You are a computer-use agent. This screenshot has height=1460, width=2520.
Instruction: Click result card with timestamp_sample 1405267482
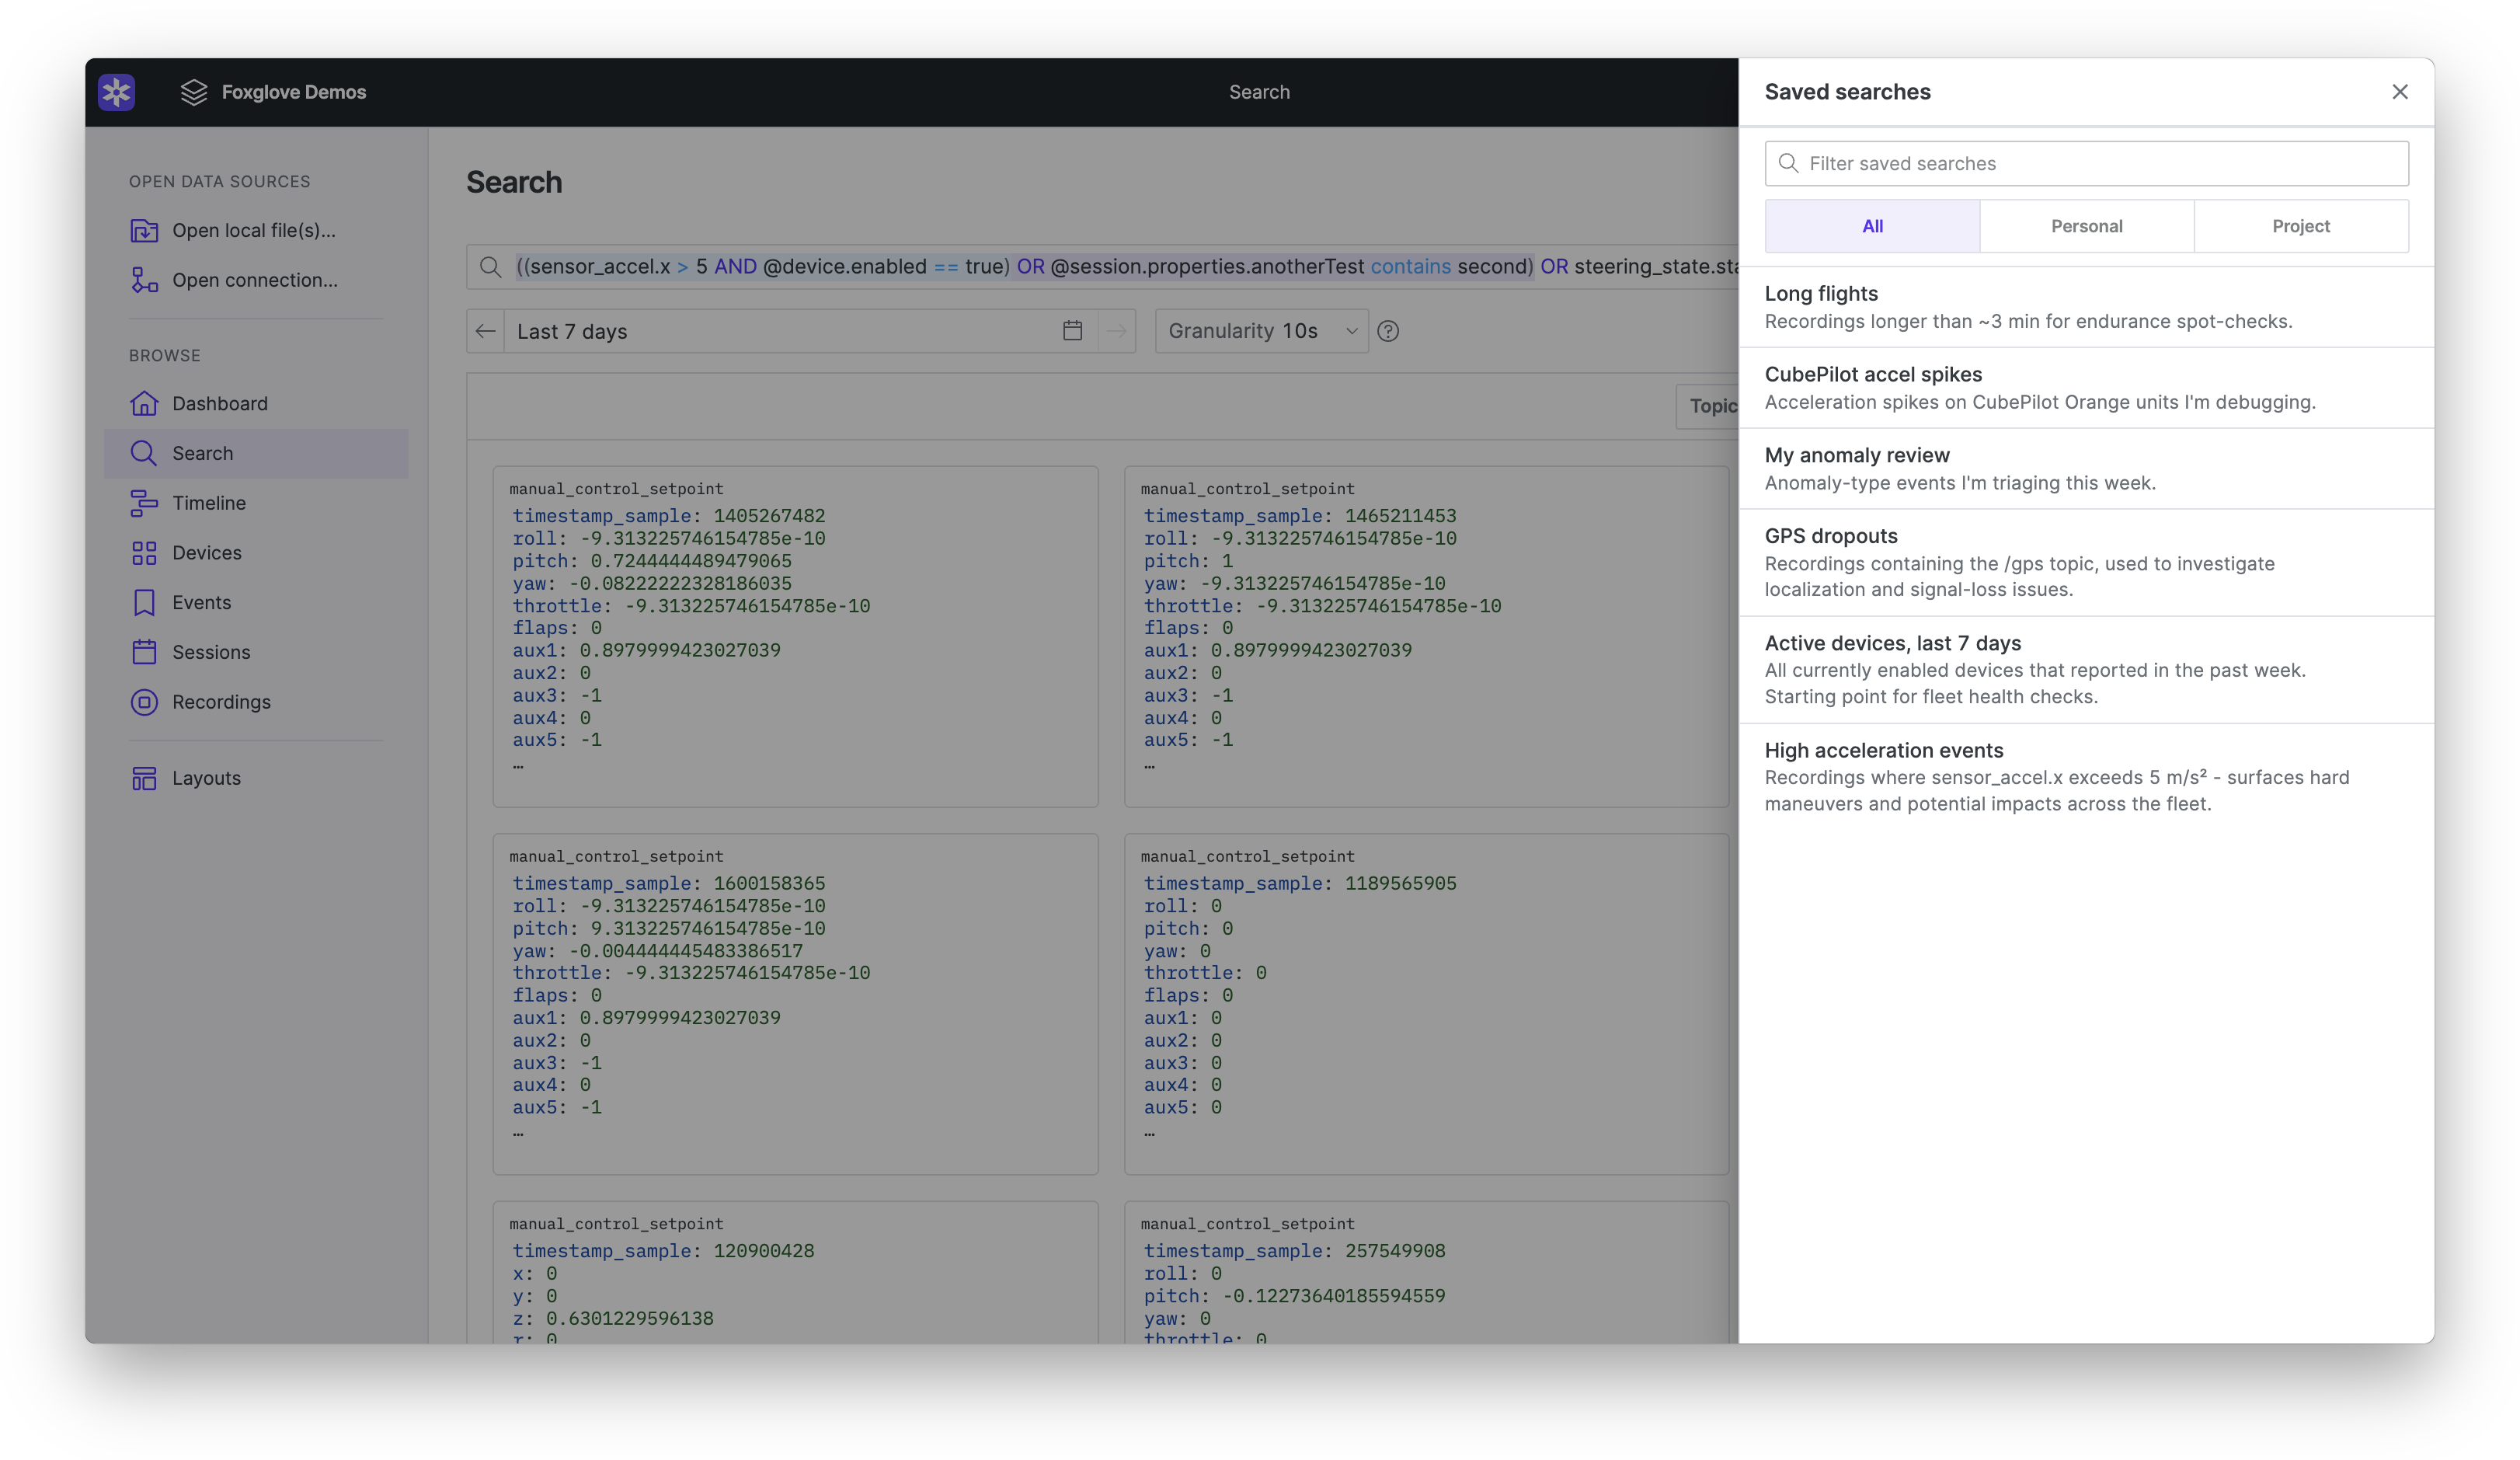coord(795,636)
